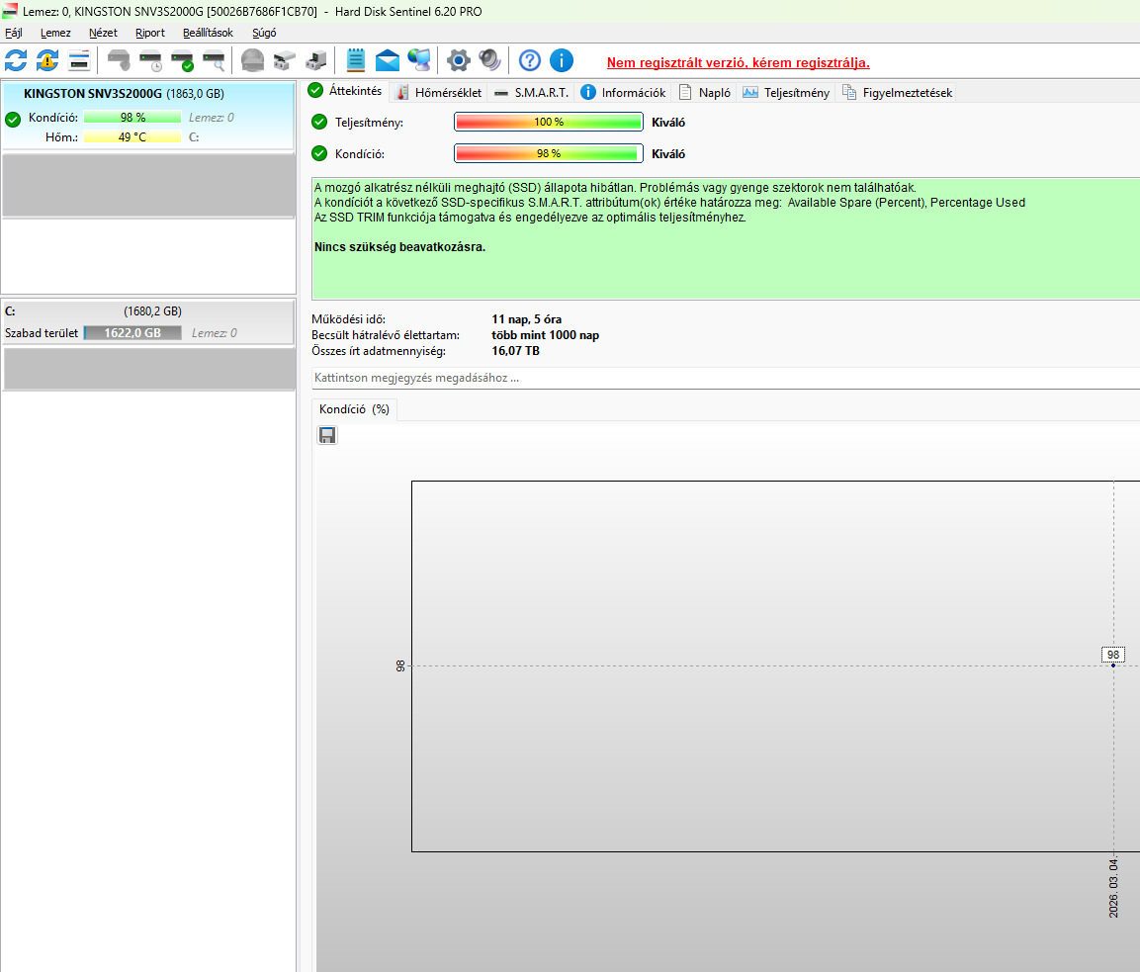Open settings with the gear icon
Viewport: 1140px width, 972px height.
(458, 60)
